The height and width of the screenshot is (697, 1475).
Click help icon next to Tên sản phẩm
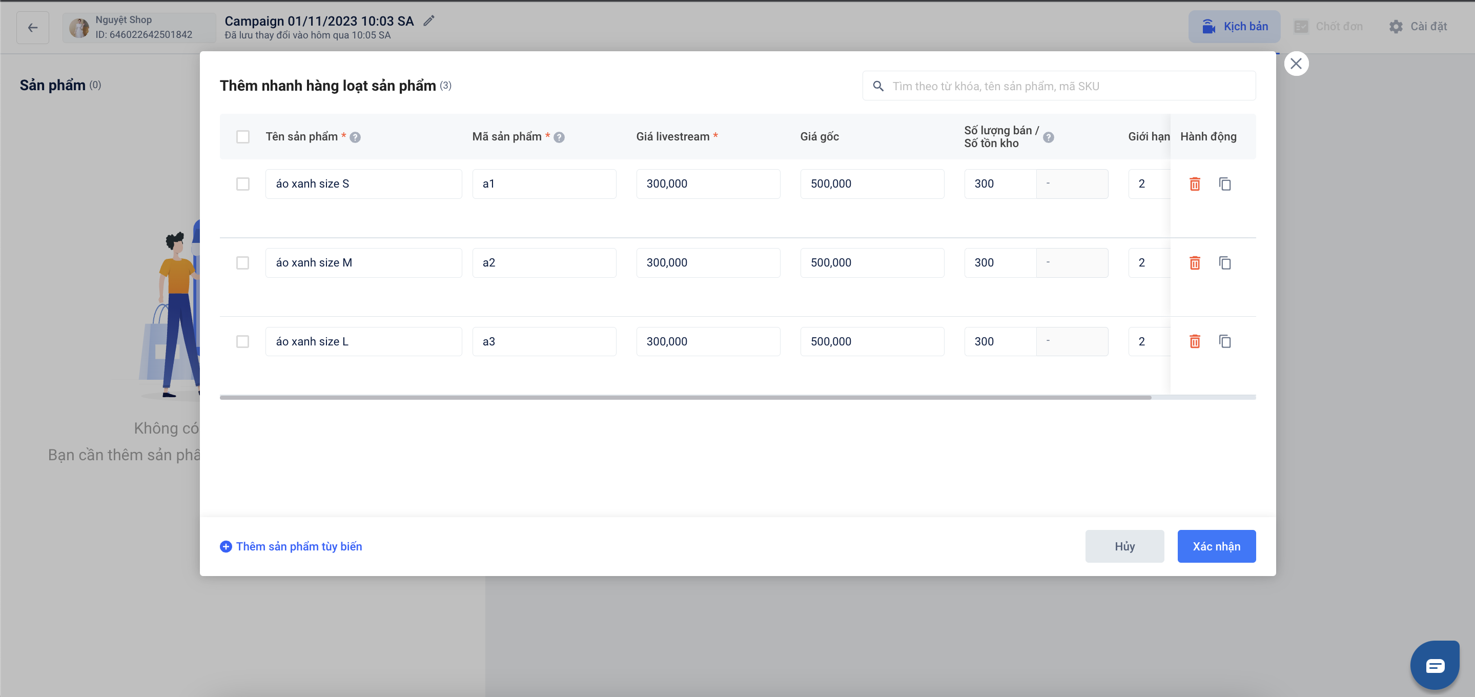355,137
